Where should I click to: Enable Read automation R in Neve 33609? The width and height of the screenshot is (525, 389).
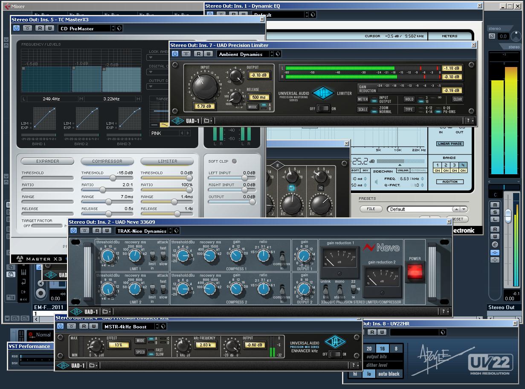97,231
